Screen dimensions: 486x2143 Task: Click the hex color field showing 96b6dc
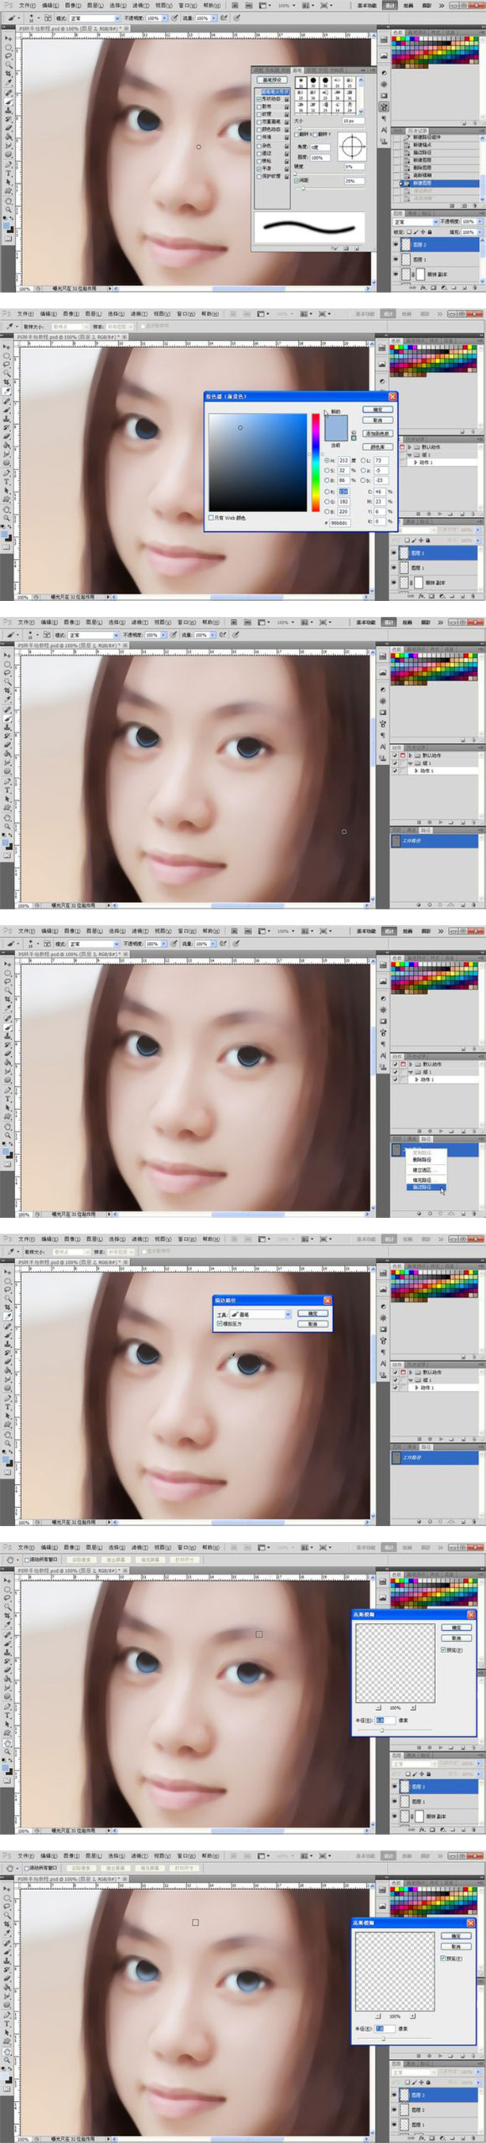340,522
